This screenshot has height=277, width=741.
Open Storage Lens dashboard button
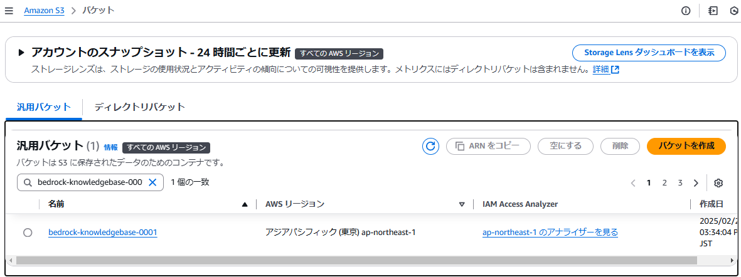click(649, 53)
